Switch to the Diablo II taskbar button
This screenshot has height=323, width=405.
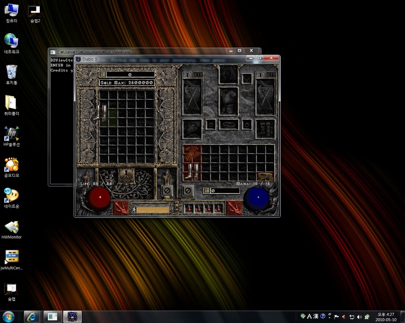[x=73, y=317]
